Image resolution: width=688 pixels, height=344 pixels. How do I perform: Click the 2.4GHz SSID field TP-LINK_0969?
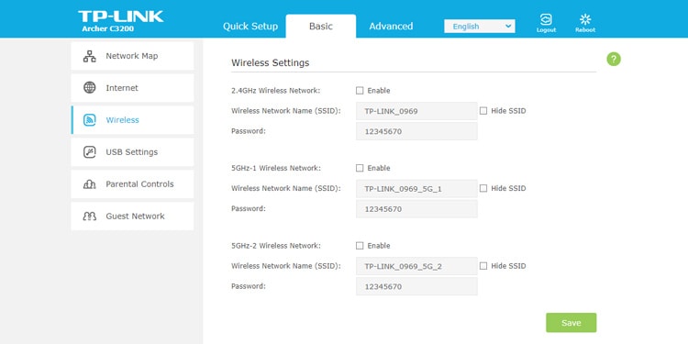416,111
